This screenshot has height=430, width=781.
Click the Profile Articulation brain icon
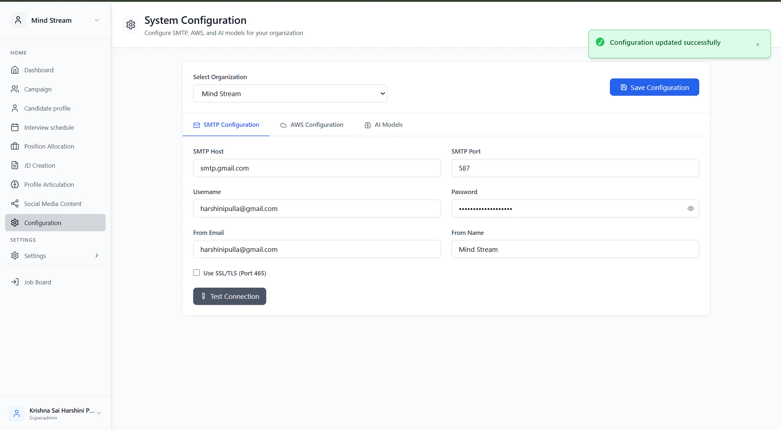tap(15, 185)
